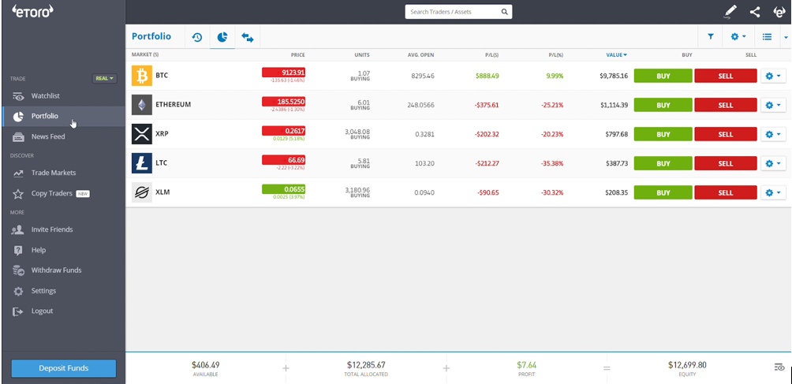Screen dimensions: 792x384
Task: Sort by the VALUE column header
Action: [617, 54]
